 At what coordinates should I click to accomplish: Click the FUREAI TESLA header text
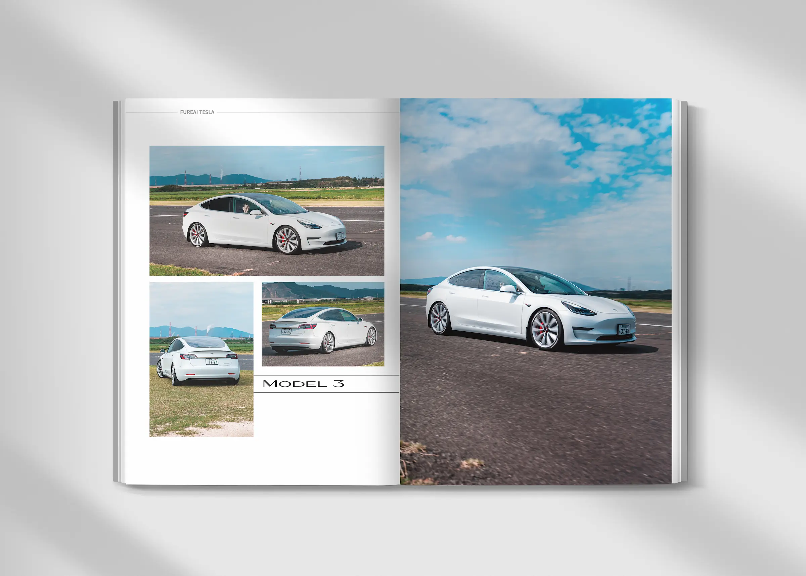click(197, 112)
